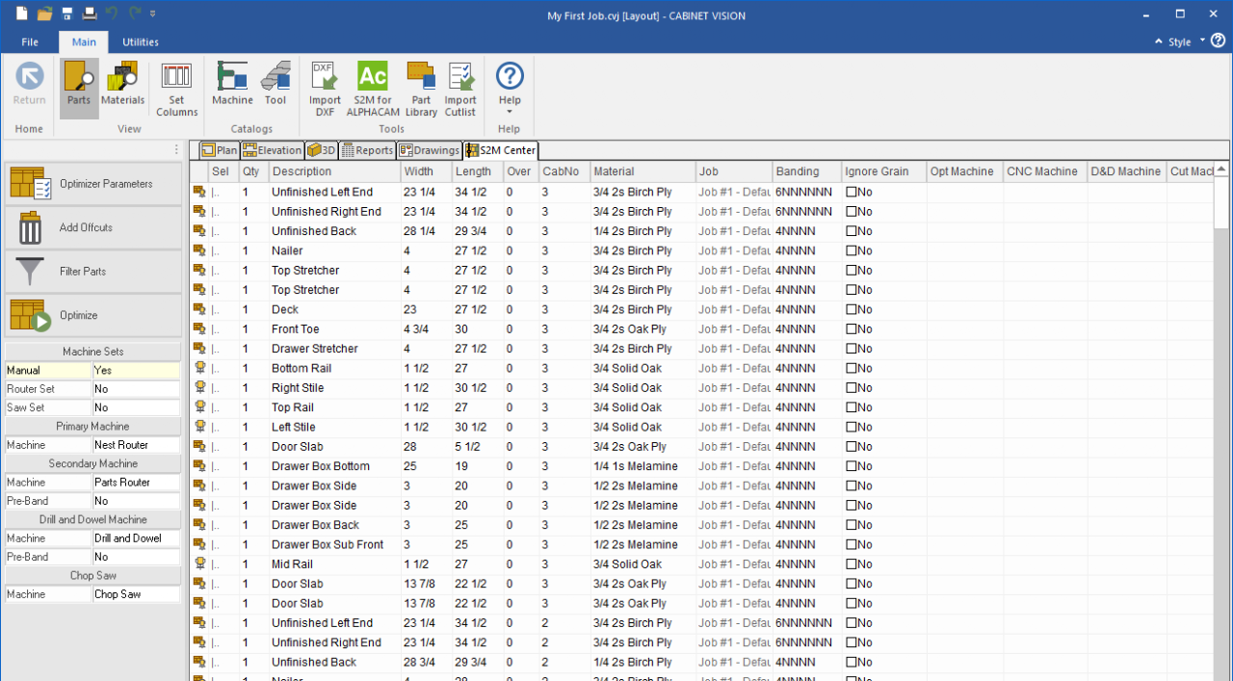
Task: Click the new document icon in title bar
Action: pos(22,13)
